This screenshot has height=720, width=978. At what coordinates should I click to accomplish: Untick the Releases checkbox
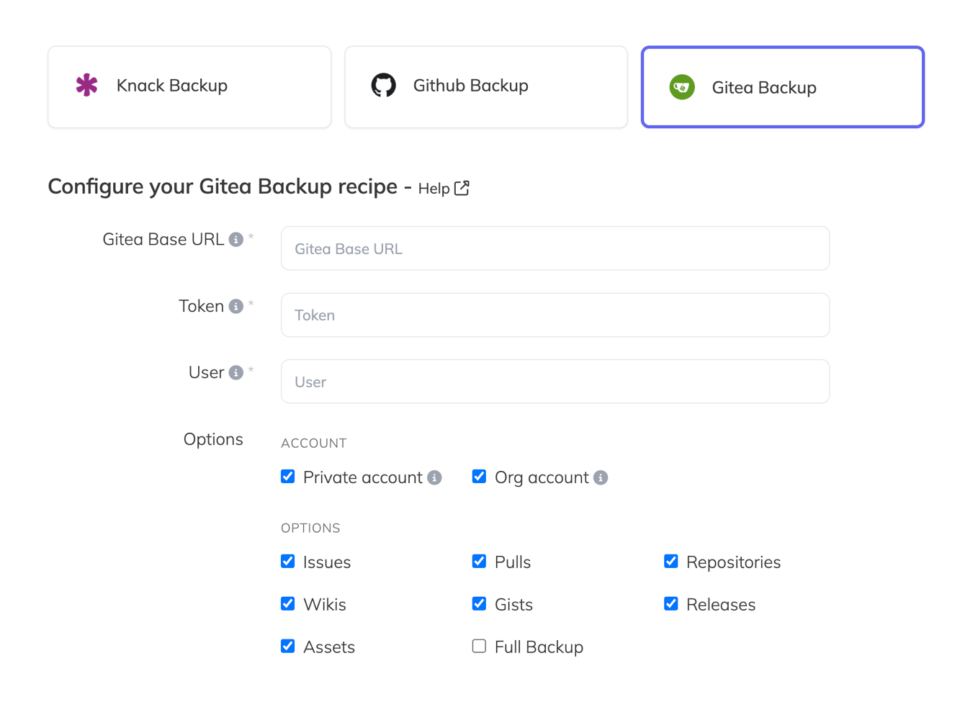[671, 603]
